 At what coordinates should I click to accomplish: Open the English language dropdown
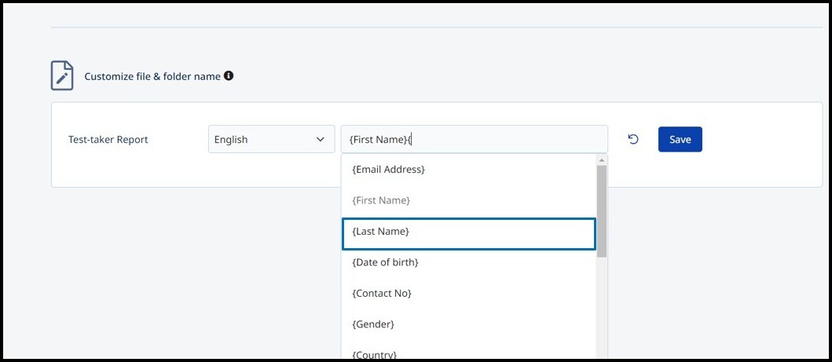(271, 140)
